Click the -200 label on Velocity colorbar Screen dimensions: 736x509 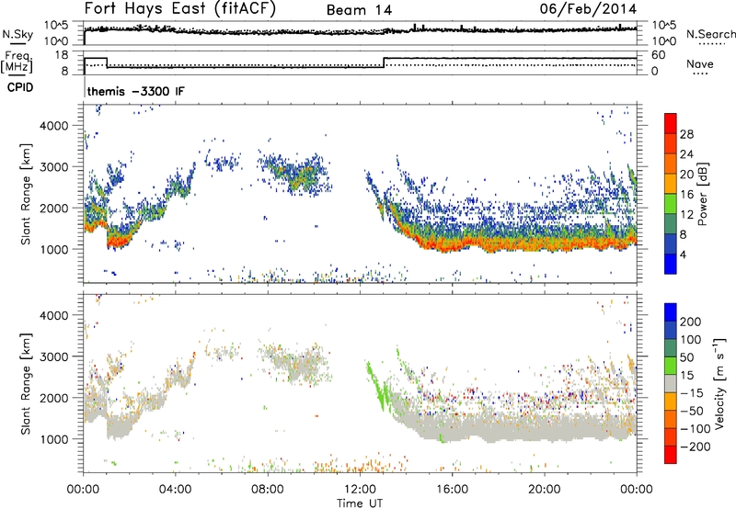tap(696, 447)
